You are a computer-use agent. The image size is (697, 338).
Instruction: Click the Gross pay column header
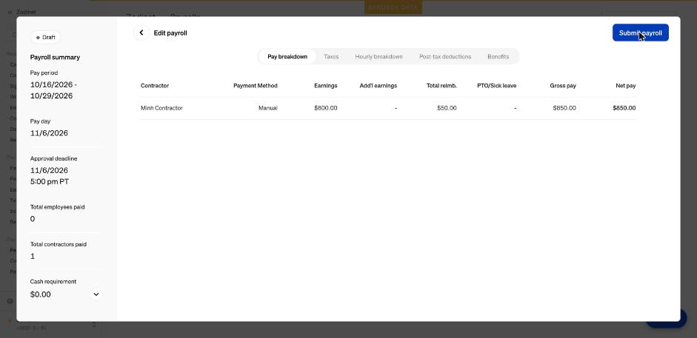click(x=563, y=86)
